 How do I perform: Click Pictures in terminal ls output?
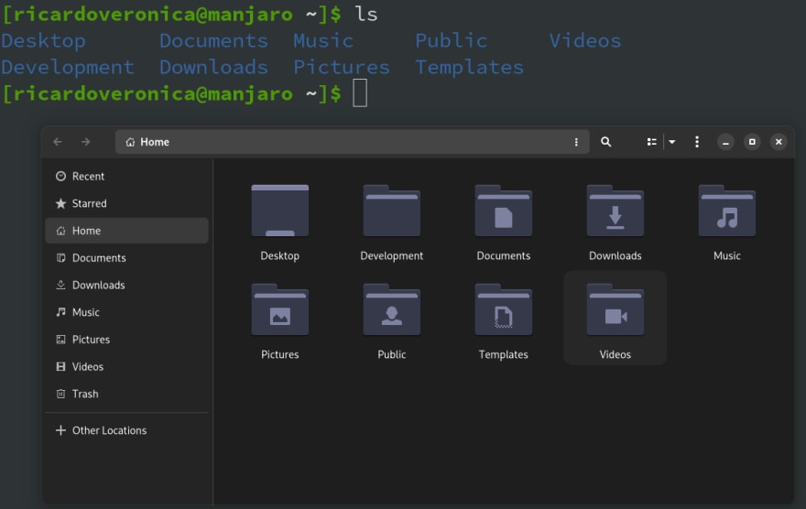click(342, 67)
